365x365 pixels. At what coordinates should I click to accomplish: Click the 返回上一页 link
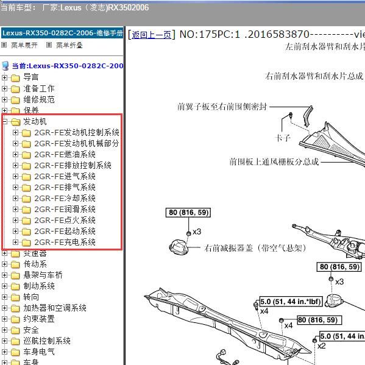(x=151, y=35)
